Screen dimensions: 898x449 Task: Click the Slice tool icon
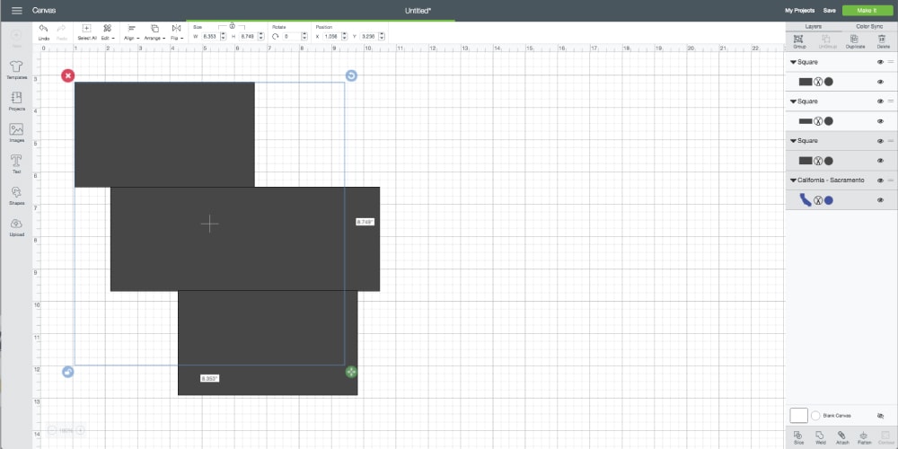point(798,436)
